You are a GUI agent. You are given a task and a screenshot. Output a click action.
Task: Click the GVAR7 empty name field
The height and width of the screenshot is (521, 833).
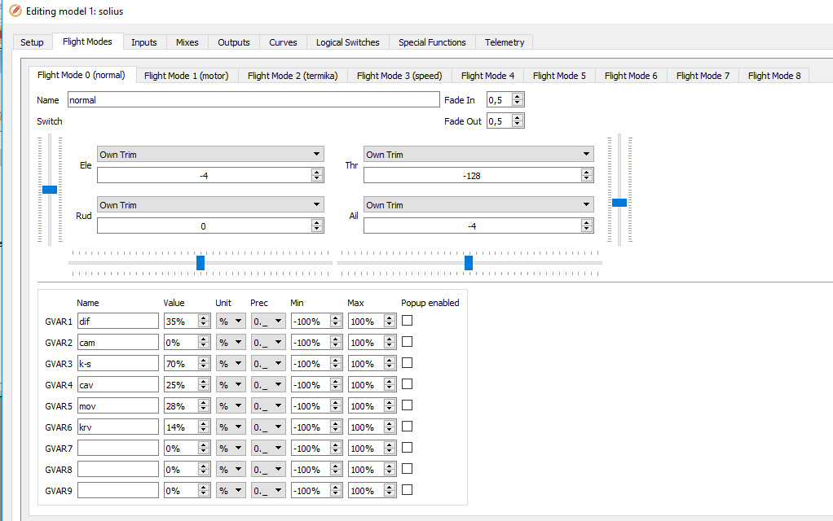point(118,449)
